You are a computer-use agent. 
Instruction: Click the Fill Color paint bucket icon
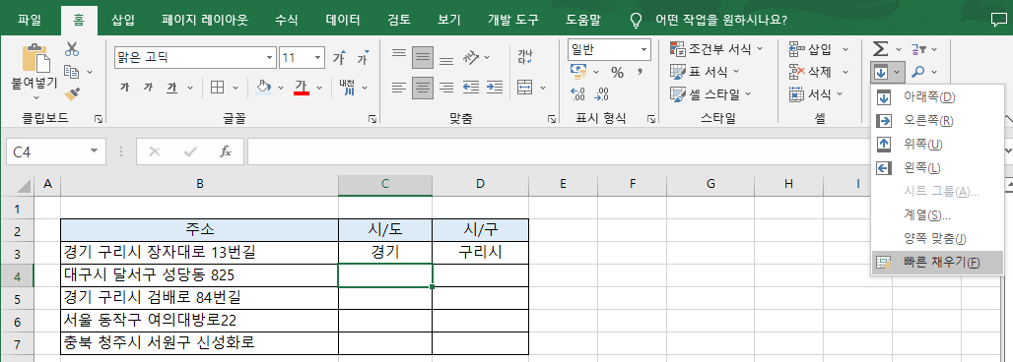[263, 88]
